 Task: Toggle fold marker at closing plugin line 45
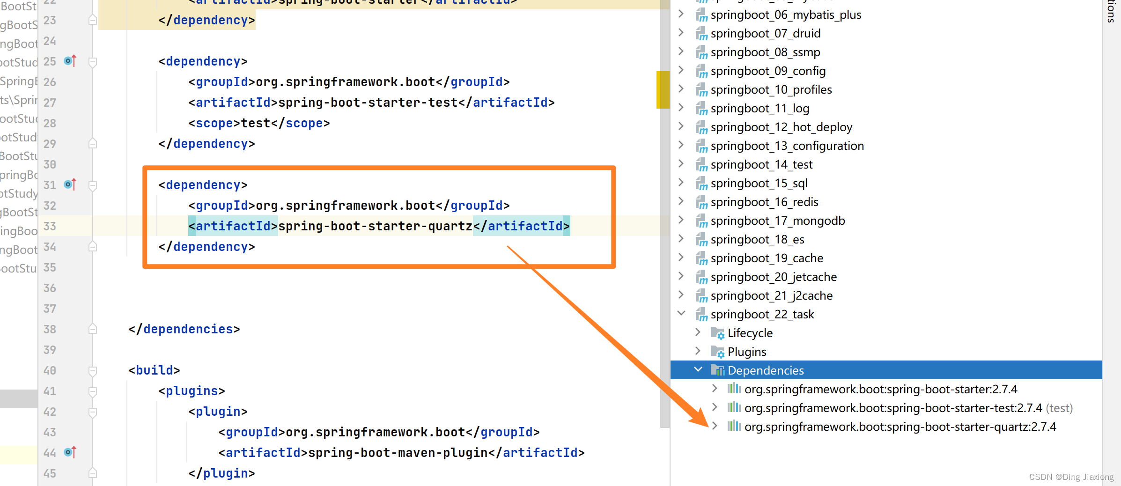(93, 473)
